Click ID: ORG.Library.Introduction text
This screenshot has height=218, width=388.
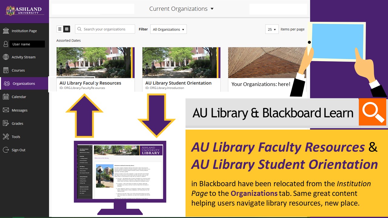(x=165, y=88)
